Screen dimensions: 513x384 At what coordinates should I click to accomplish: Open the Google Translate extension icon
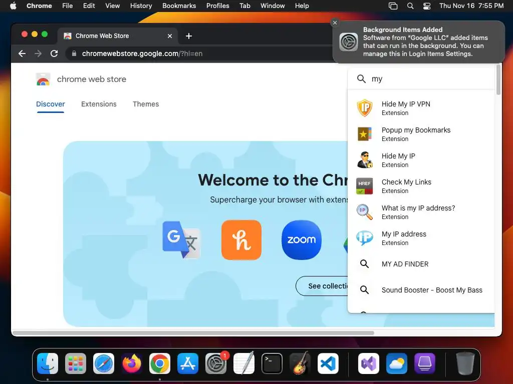click(x=181, y=240)
